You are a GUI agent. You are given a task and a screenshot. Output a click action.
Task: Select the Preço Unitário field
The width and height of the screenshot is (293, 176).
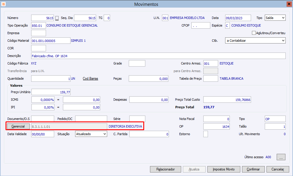coord(51,92)
